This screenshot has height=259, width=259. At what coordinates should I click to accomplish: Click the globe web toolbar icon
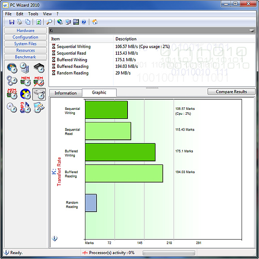[60, 22]
